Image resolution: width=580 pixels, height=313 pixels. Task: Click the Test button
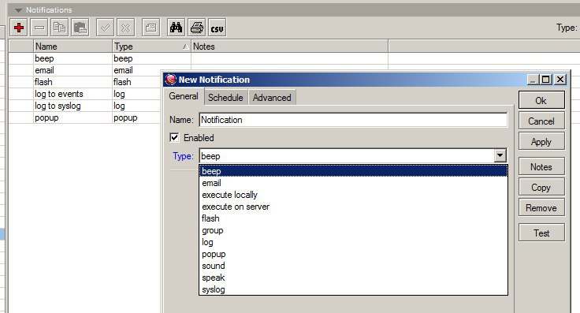(x=541, y=233)
